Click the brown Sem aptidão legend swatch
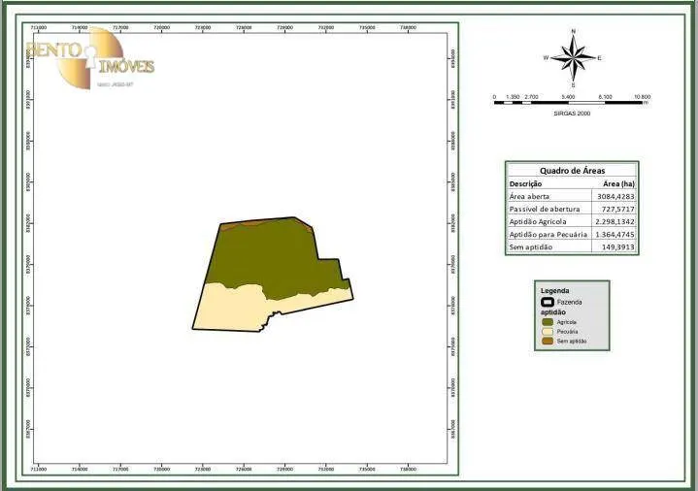Screen dimensions: 698x491 [x=548, y=341]
